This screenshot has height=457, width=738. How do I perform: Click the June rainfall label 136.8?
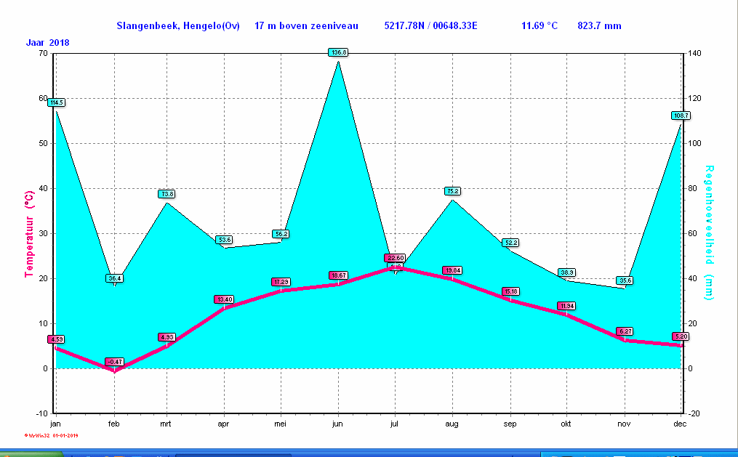tap(339, 52)
